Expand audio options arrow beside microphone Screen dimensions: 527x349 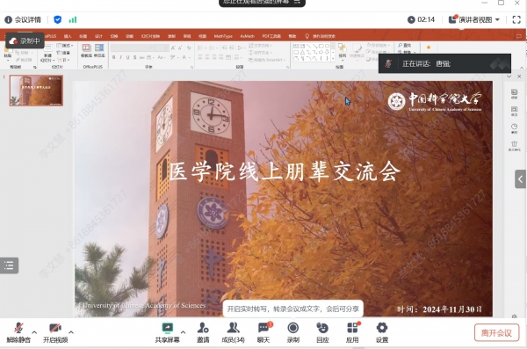[x=34, y=332]
